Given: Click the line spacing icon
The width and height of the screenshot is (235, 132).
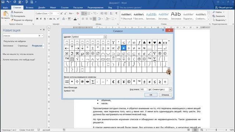Looking at the screenshot, I should point(100,19).
